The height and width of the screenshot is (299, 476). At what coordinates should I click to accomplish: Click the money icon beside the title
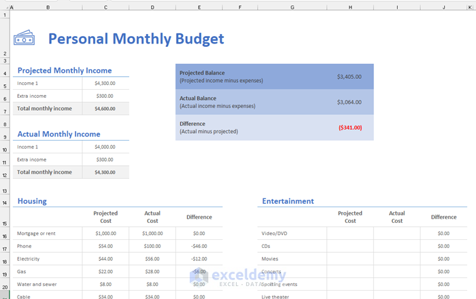pos(24,38)
